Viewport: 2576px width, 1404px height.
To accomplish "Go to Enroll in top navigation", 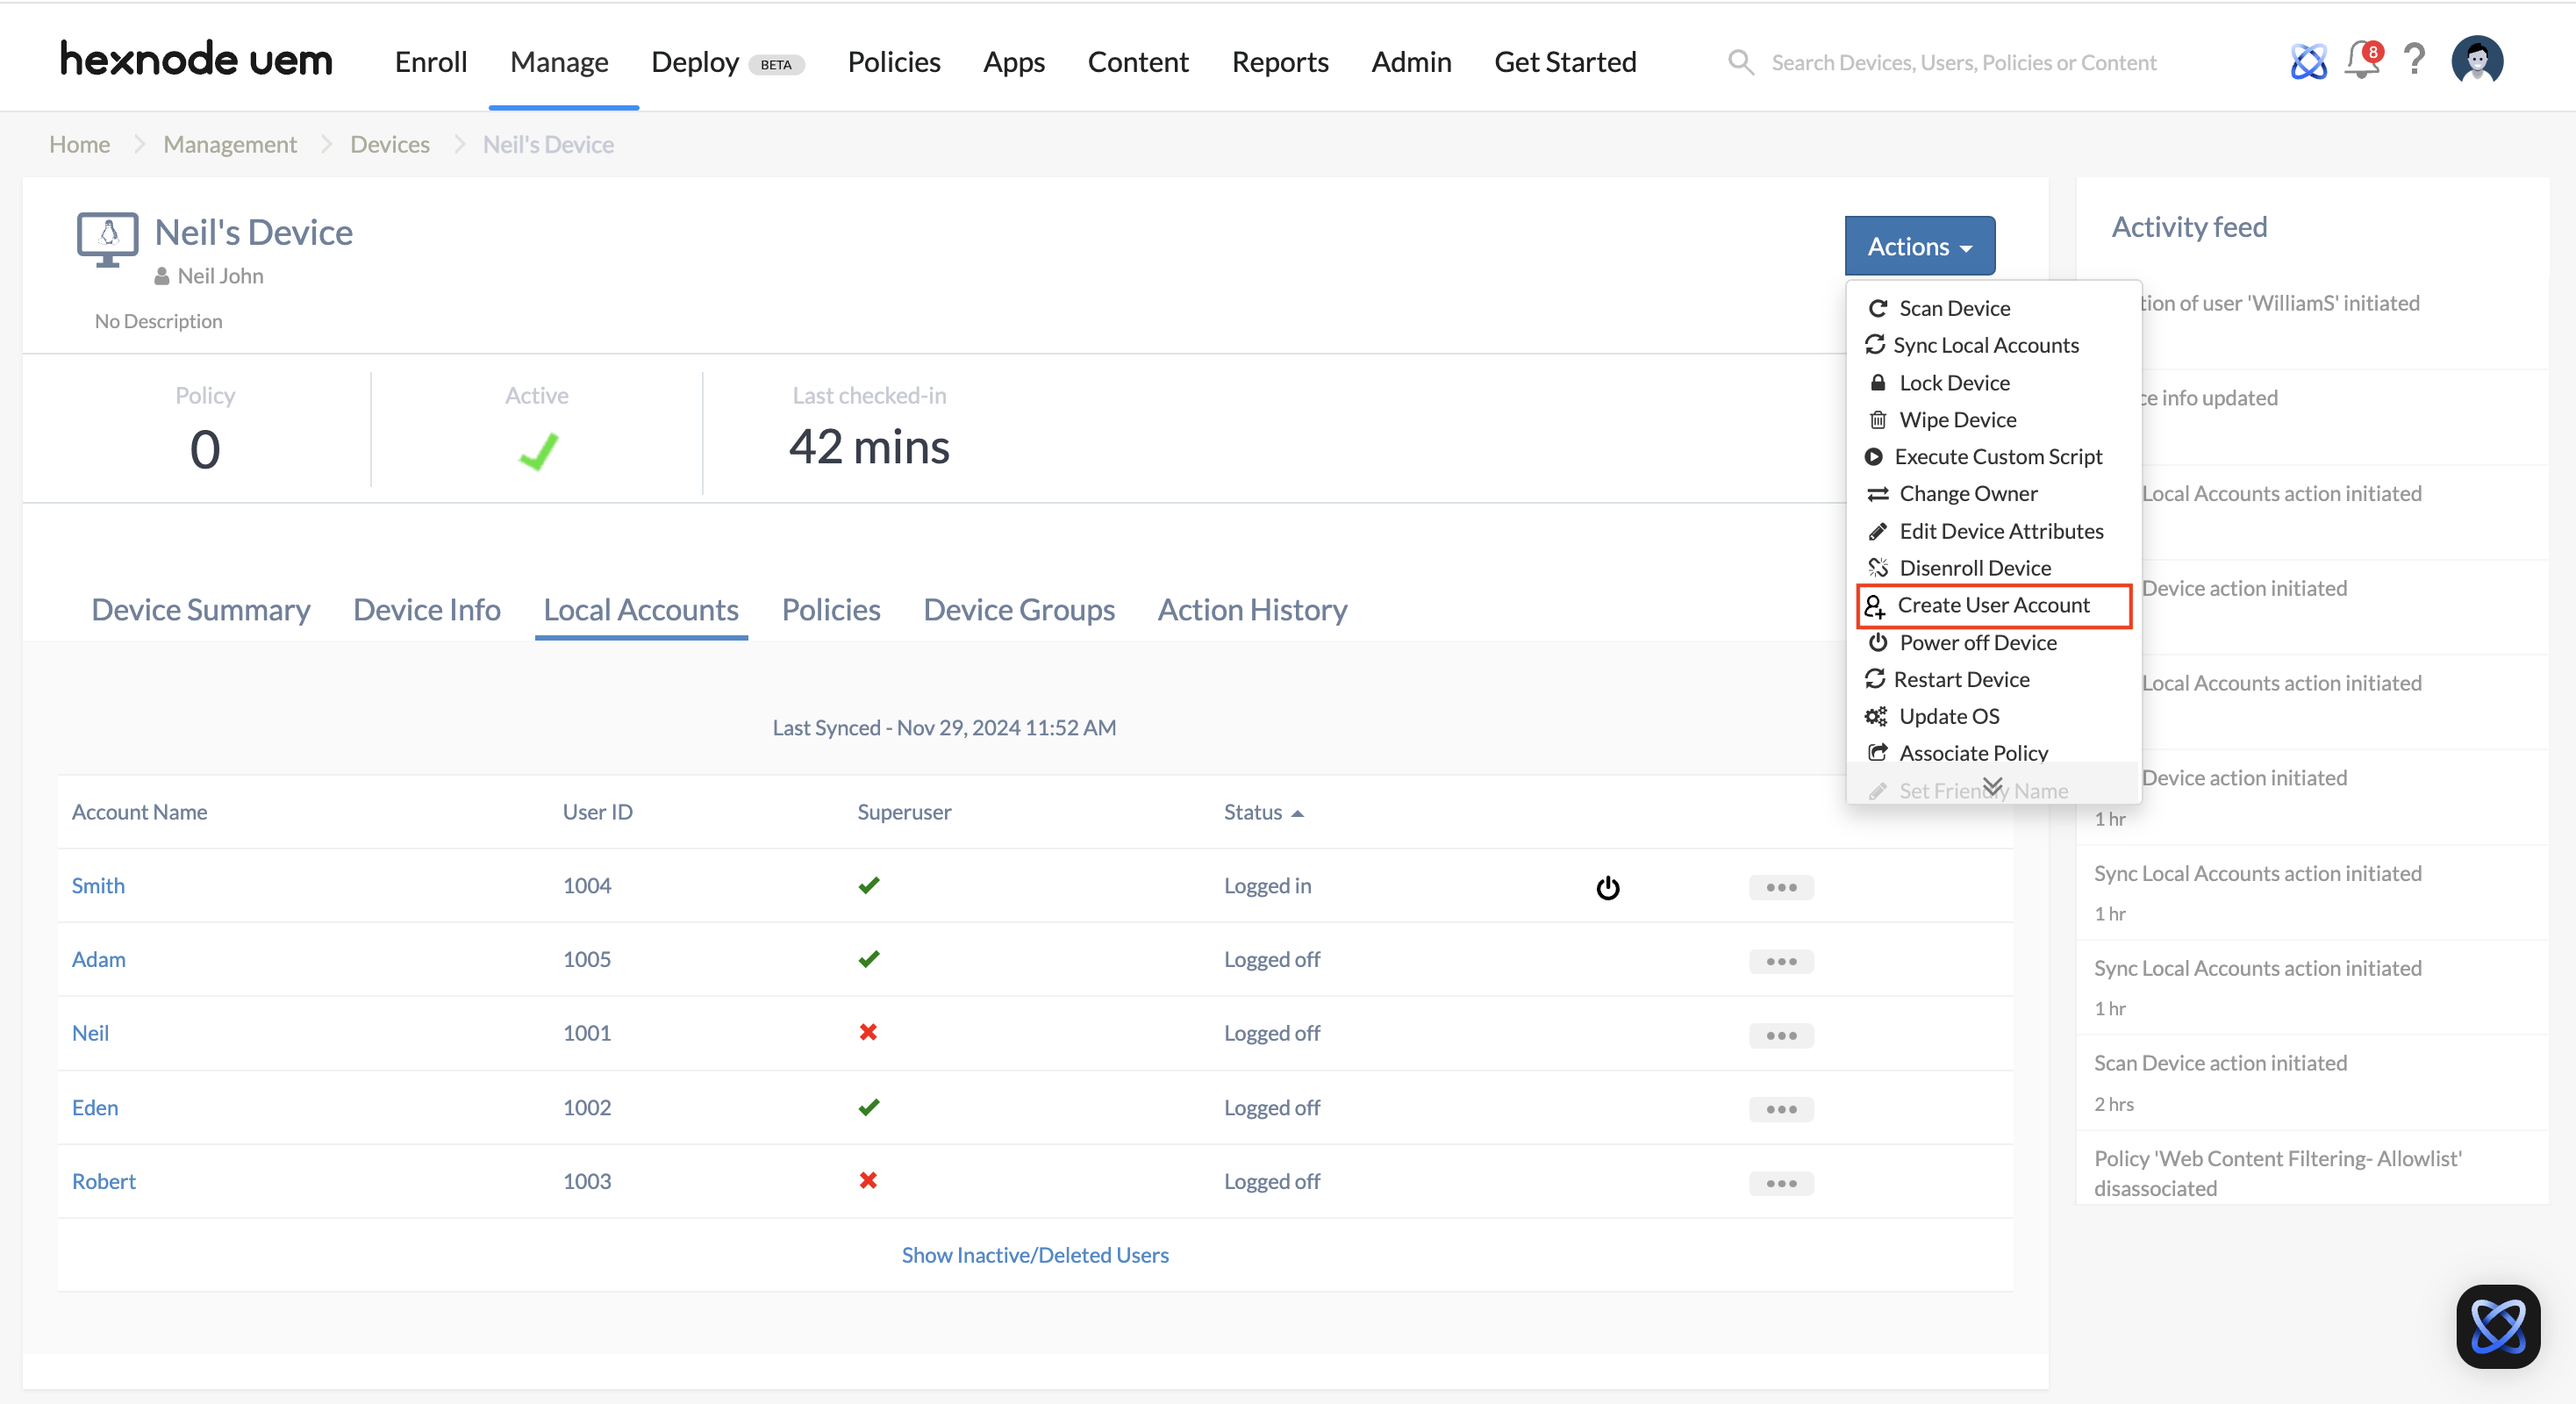I will [x=430, y=62].
